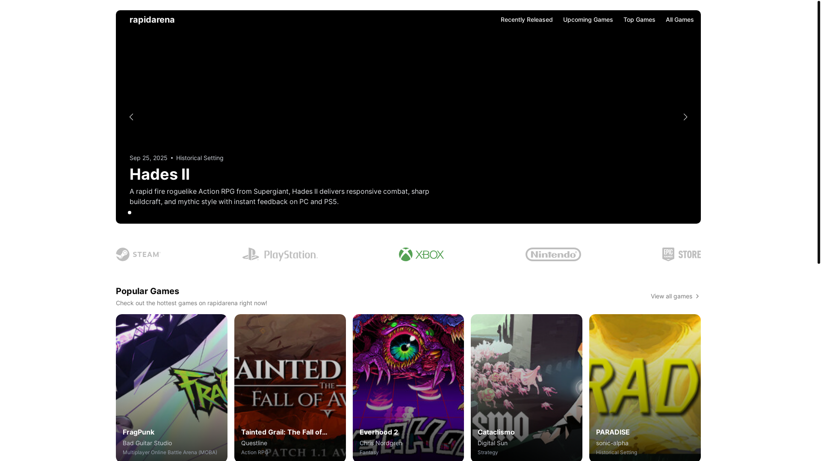
Task: Click Digital Sun developer name
Action: (492, 443)
